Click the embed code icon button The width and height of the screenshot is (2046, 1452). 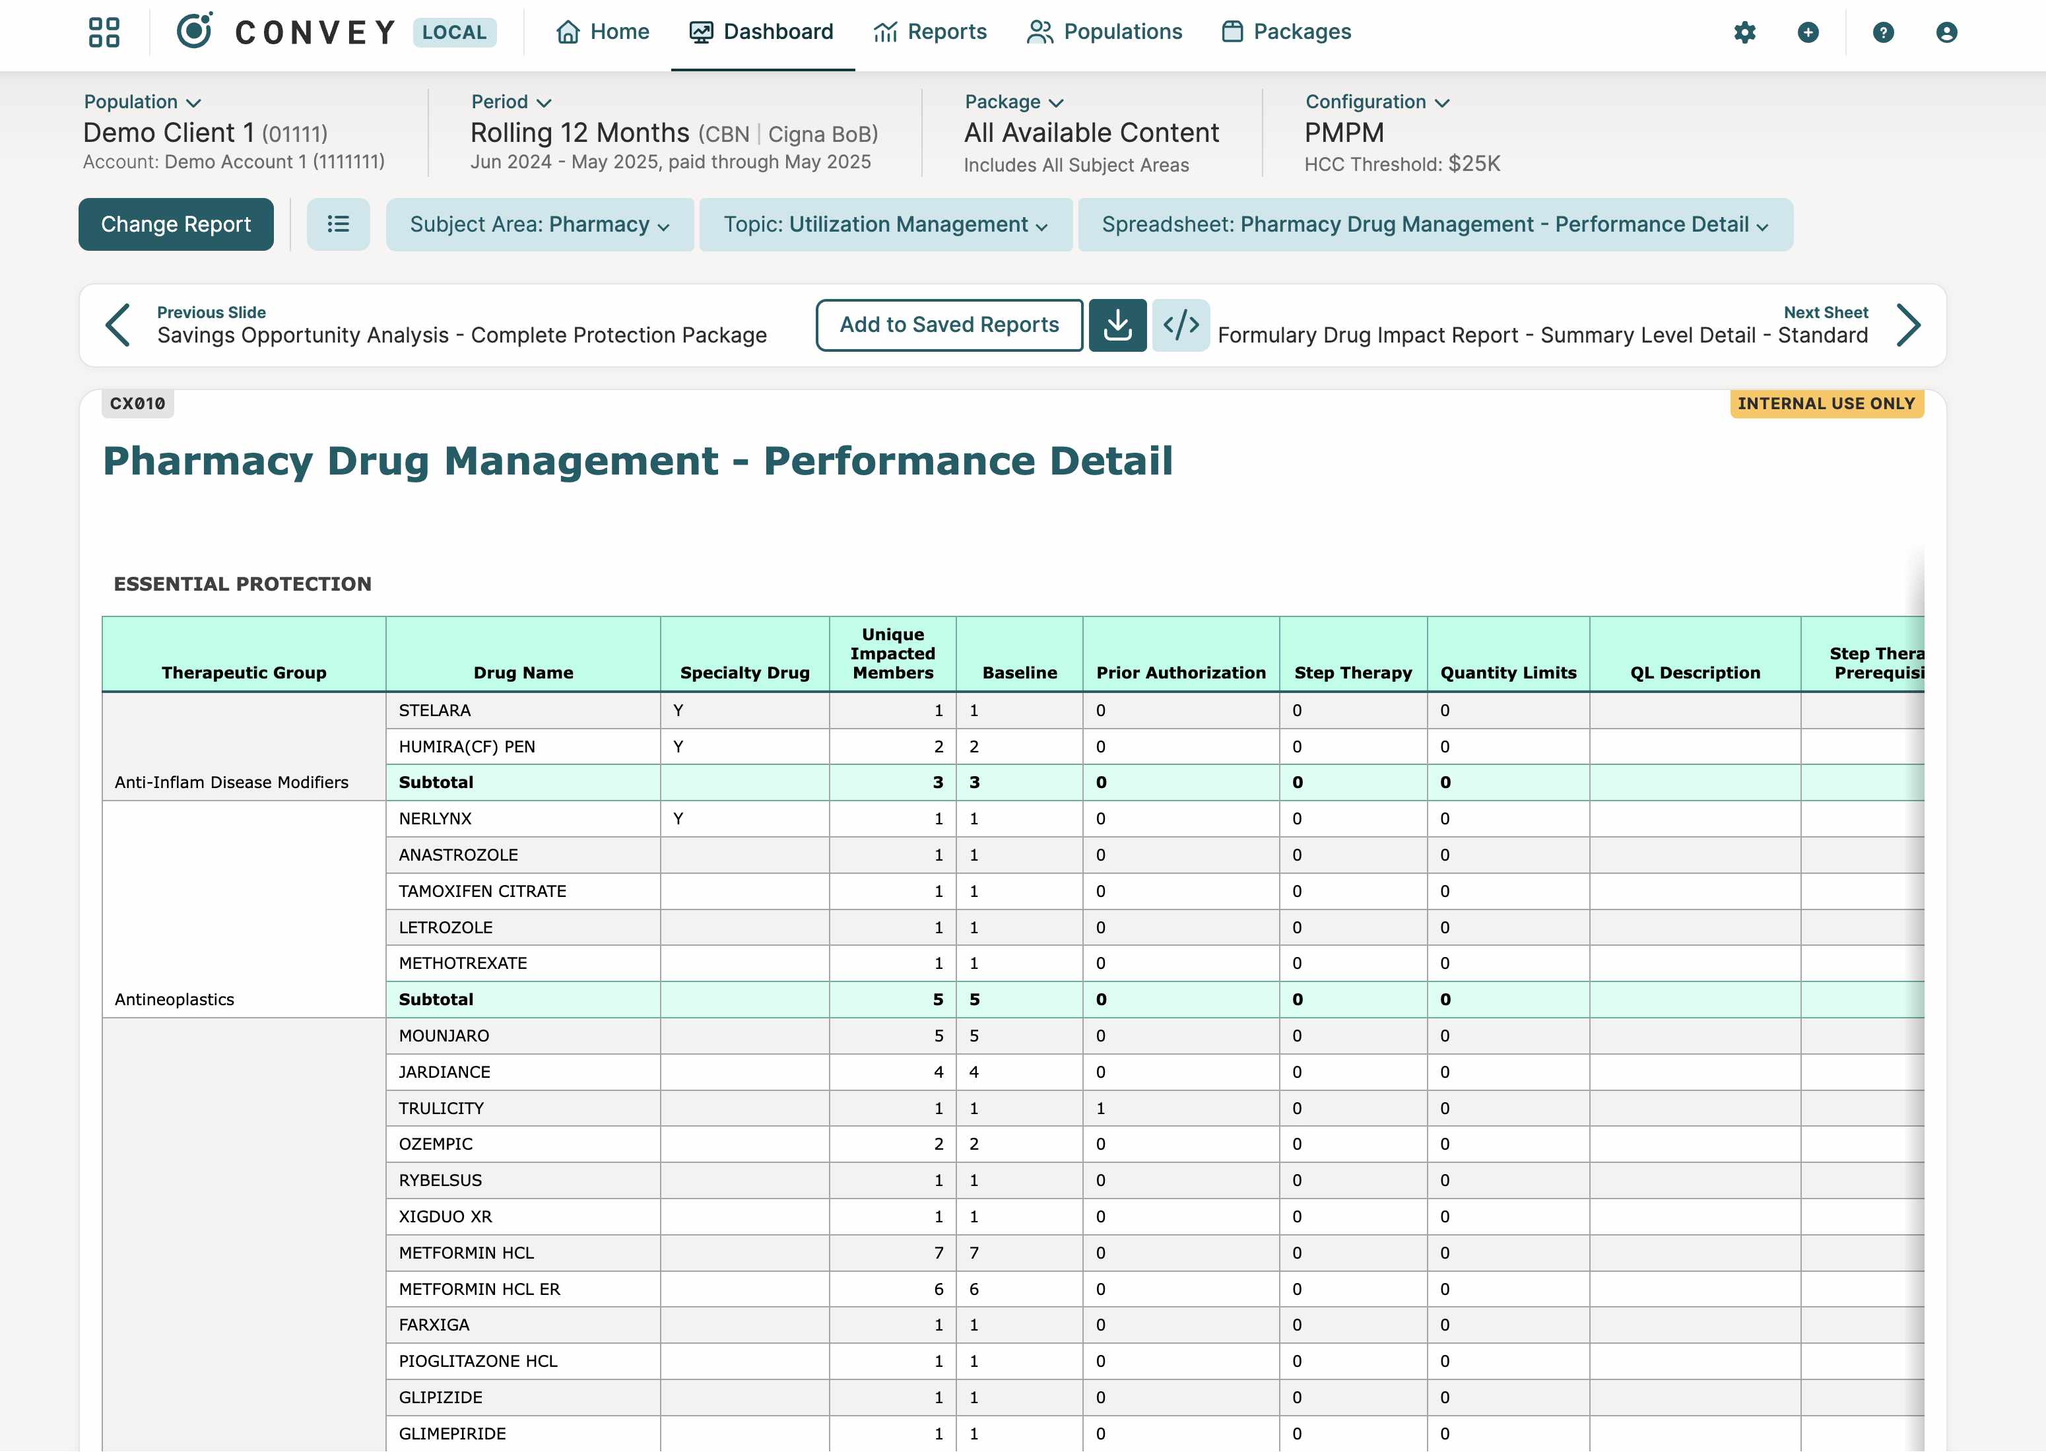(x=1180, y=325)
